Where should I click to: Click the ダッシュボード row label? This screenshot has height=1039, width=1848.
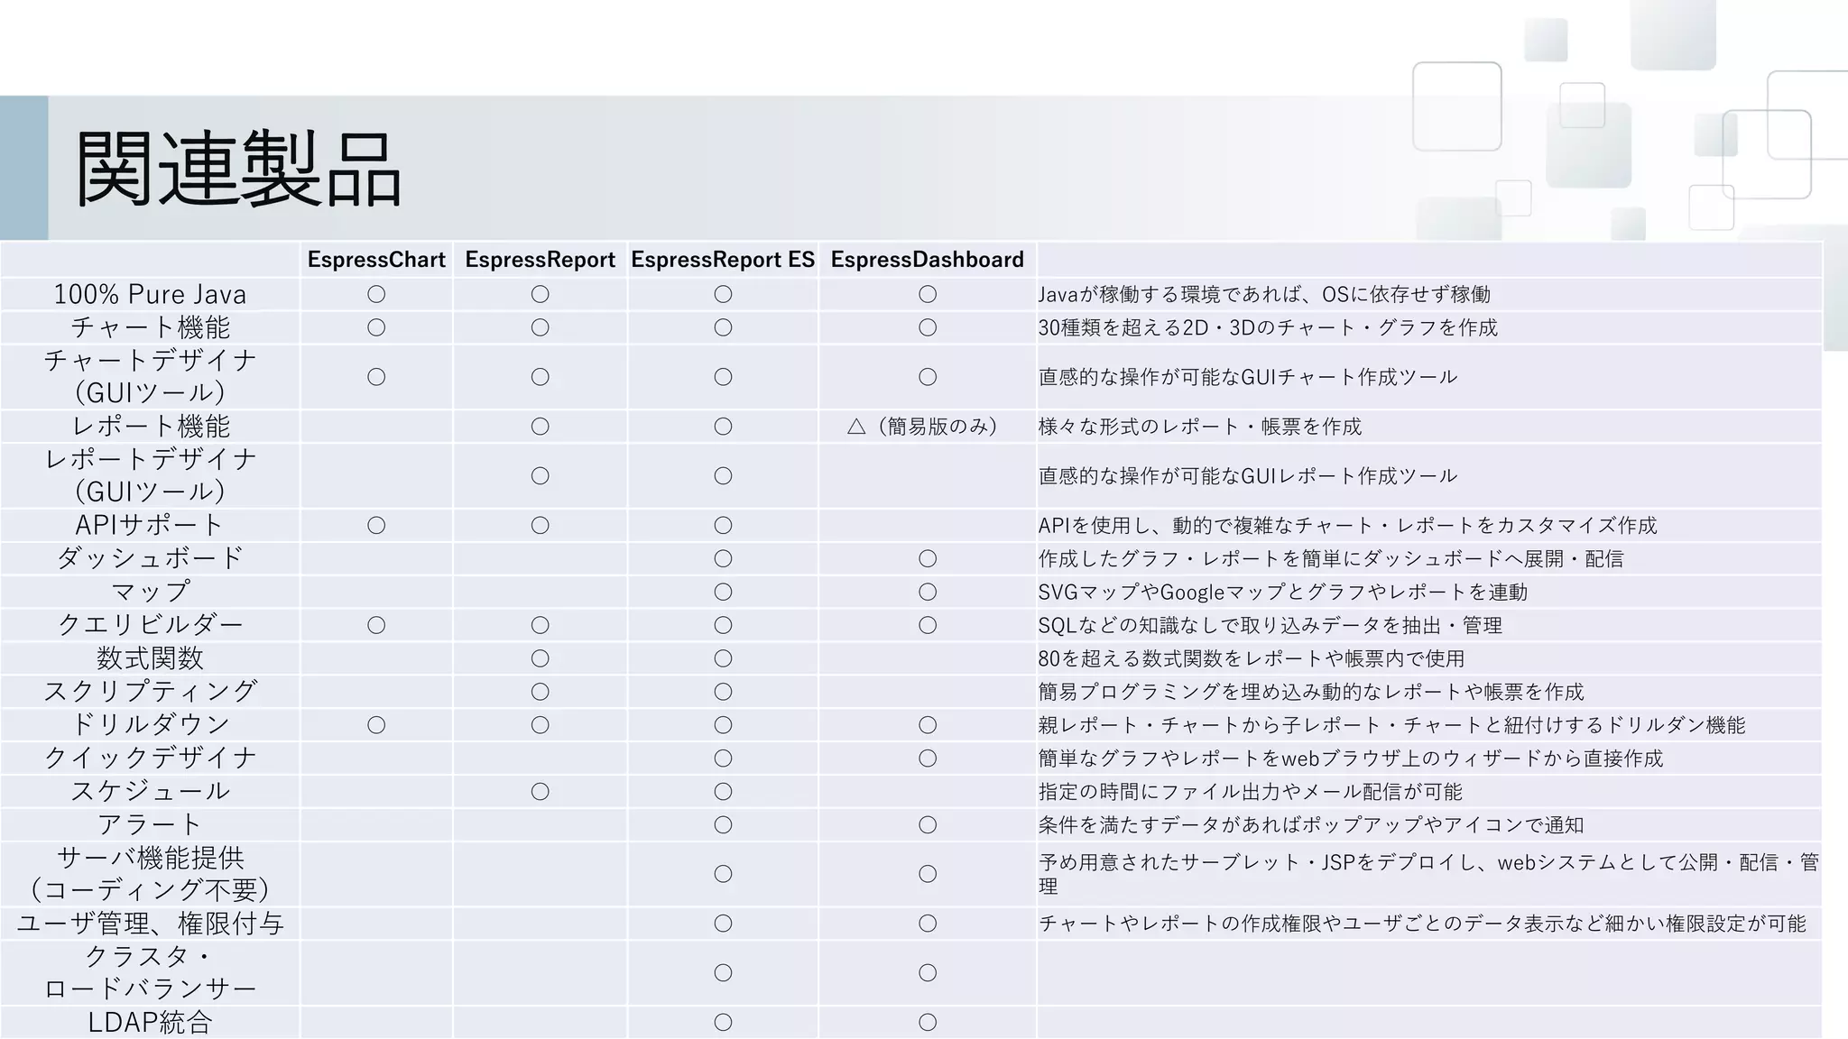point(150,558)
